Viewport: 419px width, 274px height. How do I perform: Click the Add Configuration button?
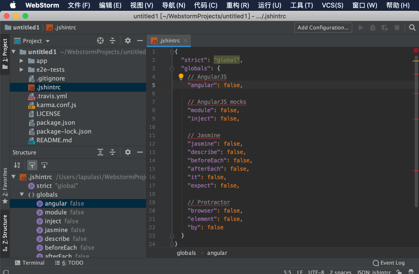click(x=323, y=27)
